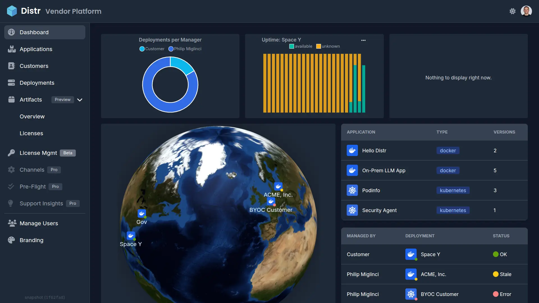Navigate to the Applications menu item
Screen dimensions: 539x303
coord(36,49)
